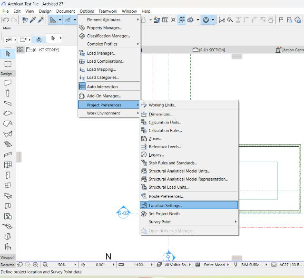304x278 pixels.
Task: Toggle the guide lines toolbar button
Action: [53, 20]
